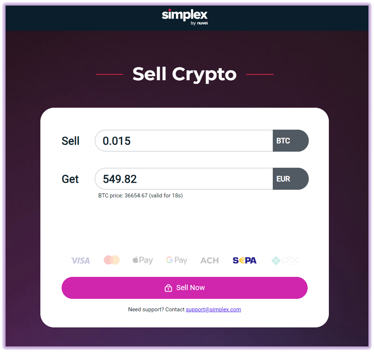The width and height of the screenshot is (374, 352).
Task: Click the BTC price validity text
Action: coord(141,196)
